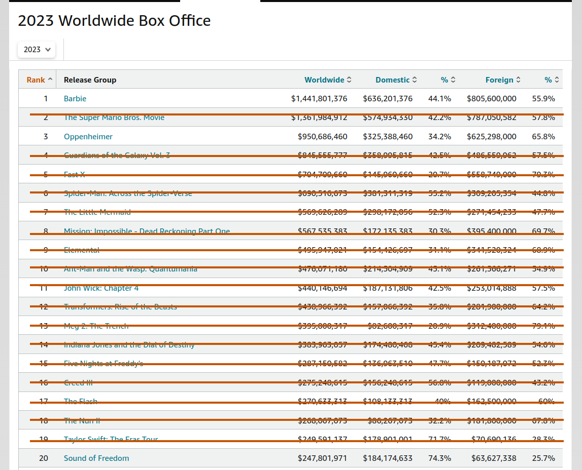
Task: Open Indiana Jones Dial of Destiny link
Action: pos(129,345)
